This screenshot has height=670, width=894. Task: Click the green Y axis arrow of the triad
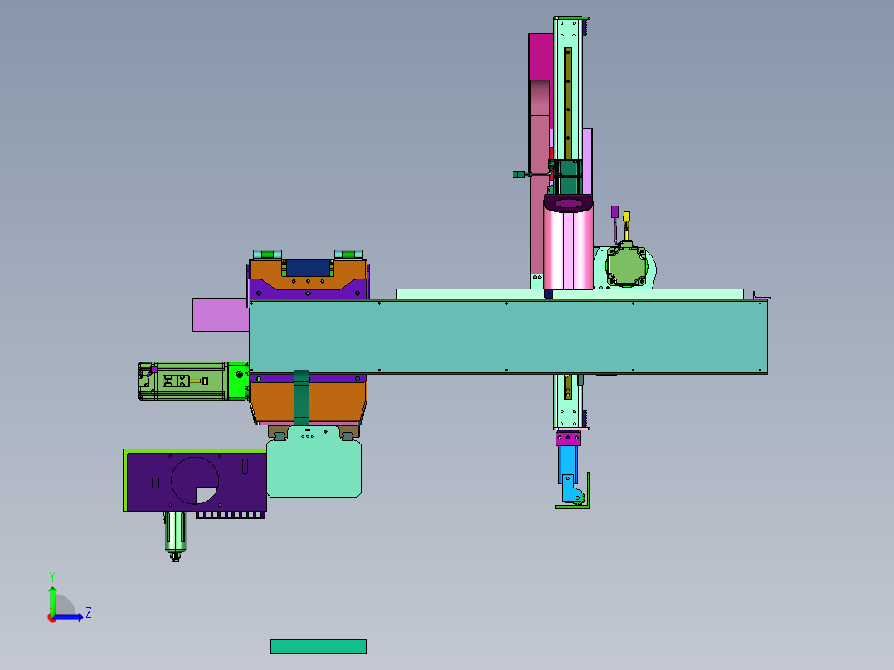[52, 600]
